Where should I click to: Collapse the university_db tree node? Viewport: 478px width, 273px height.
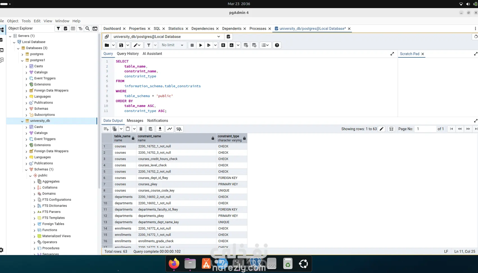coord(22,121)
